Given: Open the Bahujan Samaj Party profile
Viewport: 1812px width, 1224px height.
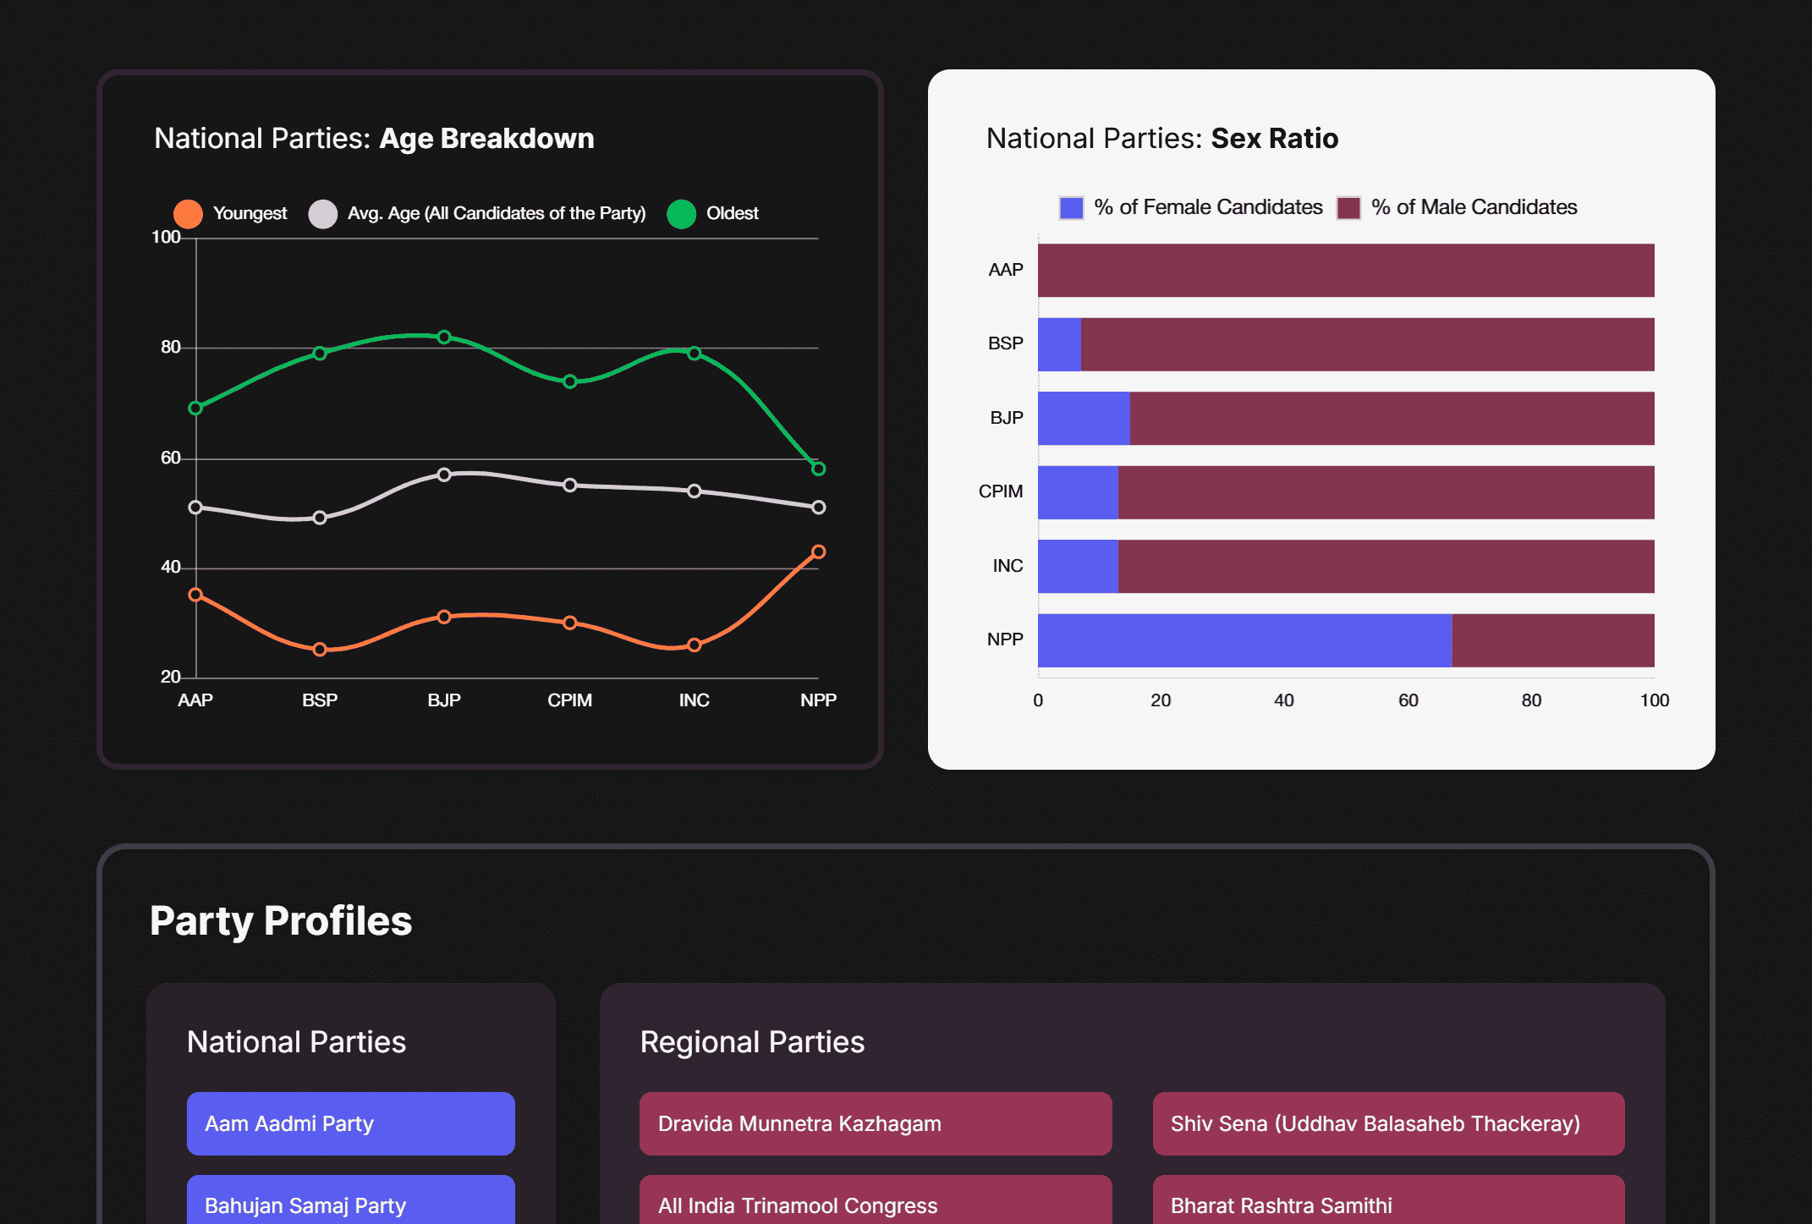Looking at the screenshot, I should [x=350, y=1202].
